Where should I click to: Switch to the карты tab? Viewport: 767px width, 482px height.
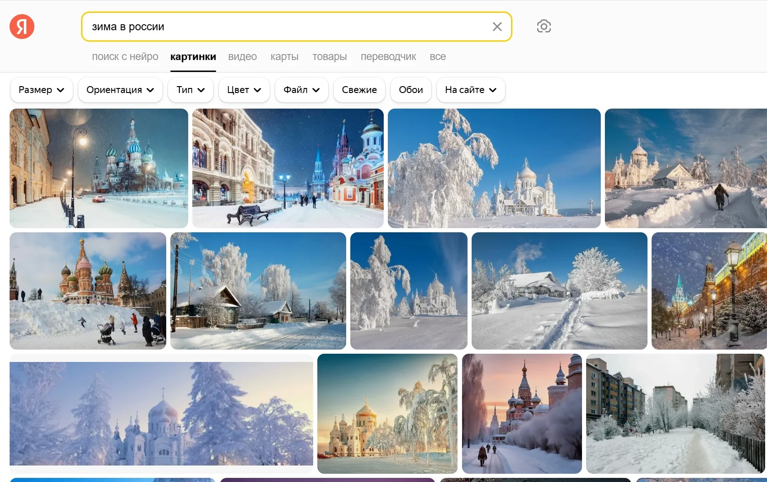[x=284, y=57]
